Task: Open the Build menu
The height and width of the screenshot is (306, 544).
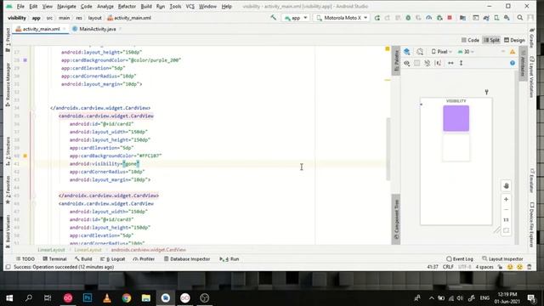Action: click(x=146, y=6)
